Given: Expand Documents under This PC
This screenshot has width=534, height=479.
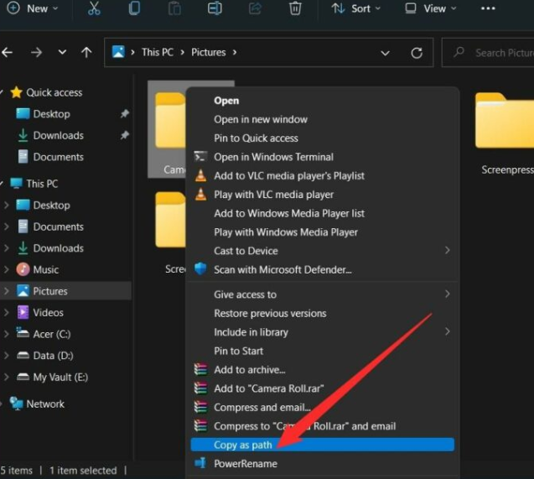Looking at the screenshot, I should pos(6,226).
